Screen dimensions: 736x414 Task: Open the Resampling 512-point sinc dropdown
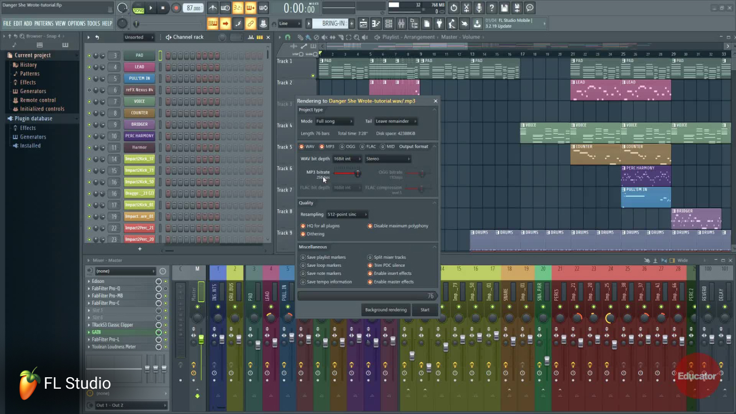tap(347, 214)
